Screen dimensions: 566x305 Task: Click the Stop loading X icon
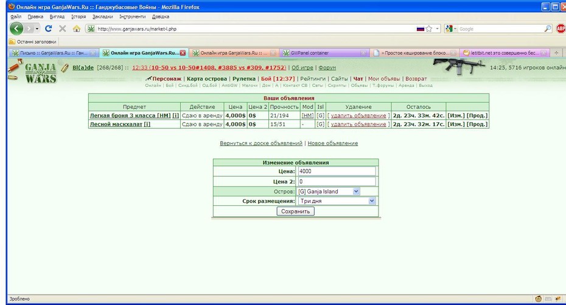click(x=63, y=29)
